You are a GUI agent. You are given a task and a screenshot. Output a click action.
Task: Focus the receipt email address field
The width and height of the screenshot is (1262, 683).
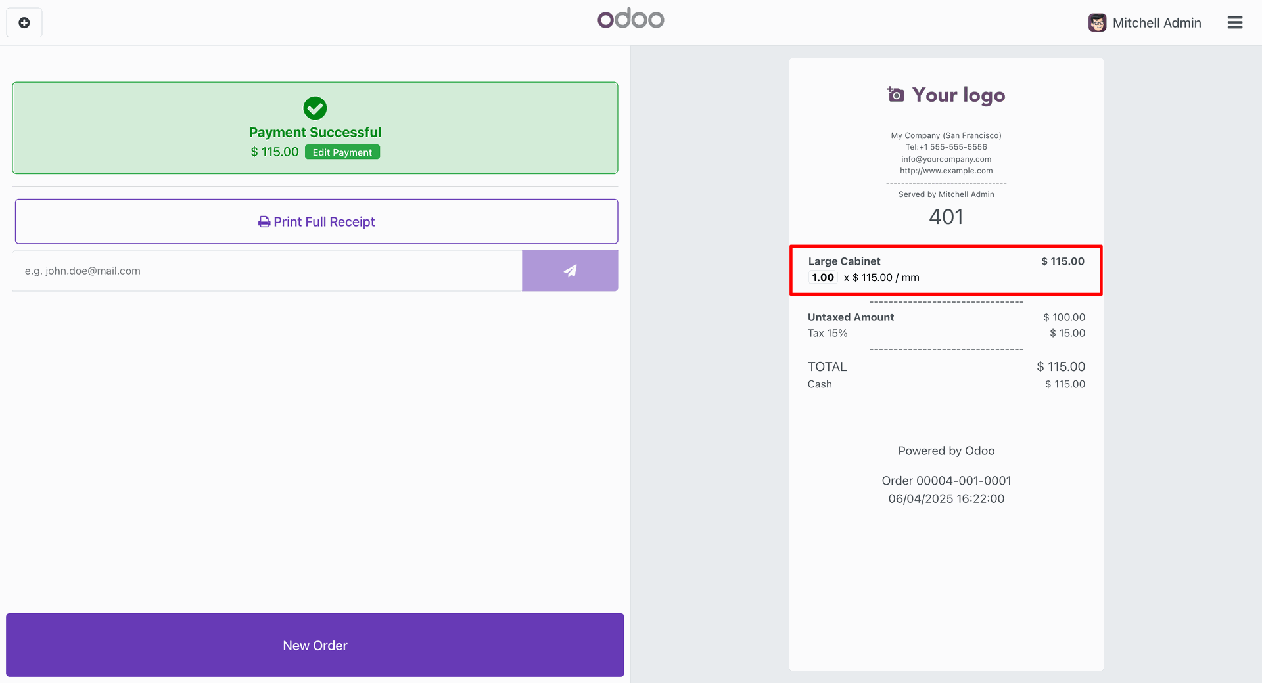[x=267, y=271]
